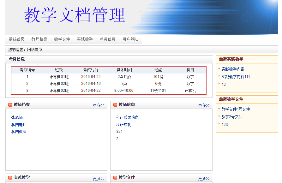282x183 pixels.
Task: Click the red icon beside 教学文件 panel title
Action: (115, 178)
